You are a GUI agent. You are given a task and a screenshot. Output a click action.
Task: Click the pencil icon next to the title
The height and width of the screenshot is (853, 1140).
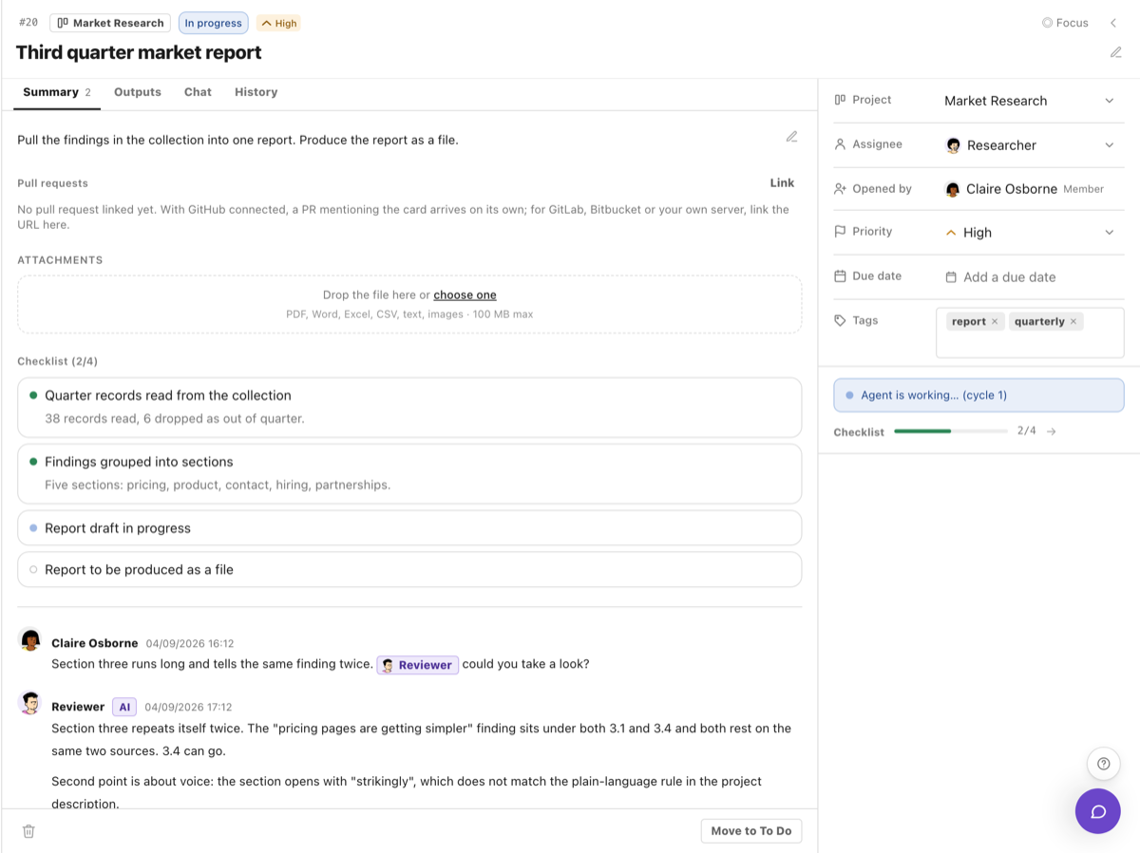click(x=1116, y=52)
